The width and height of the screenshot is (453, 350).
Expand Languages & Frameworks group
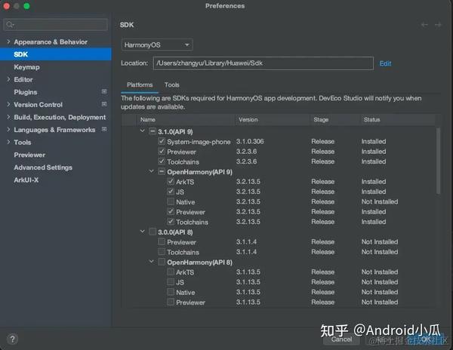click(8, 129)
